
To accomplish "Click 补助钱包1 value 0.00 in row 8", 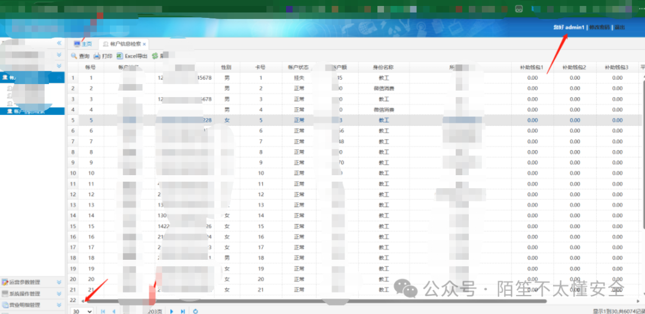I will coord(532,153).
